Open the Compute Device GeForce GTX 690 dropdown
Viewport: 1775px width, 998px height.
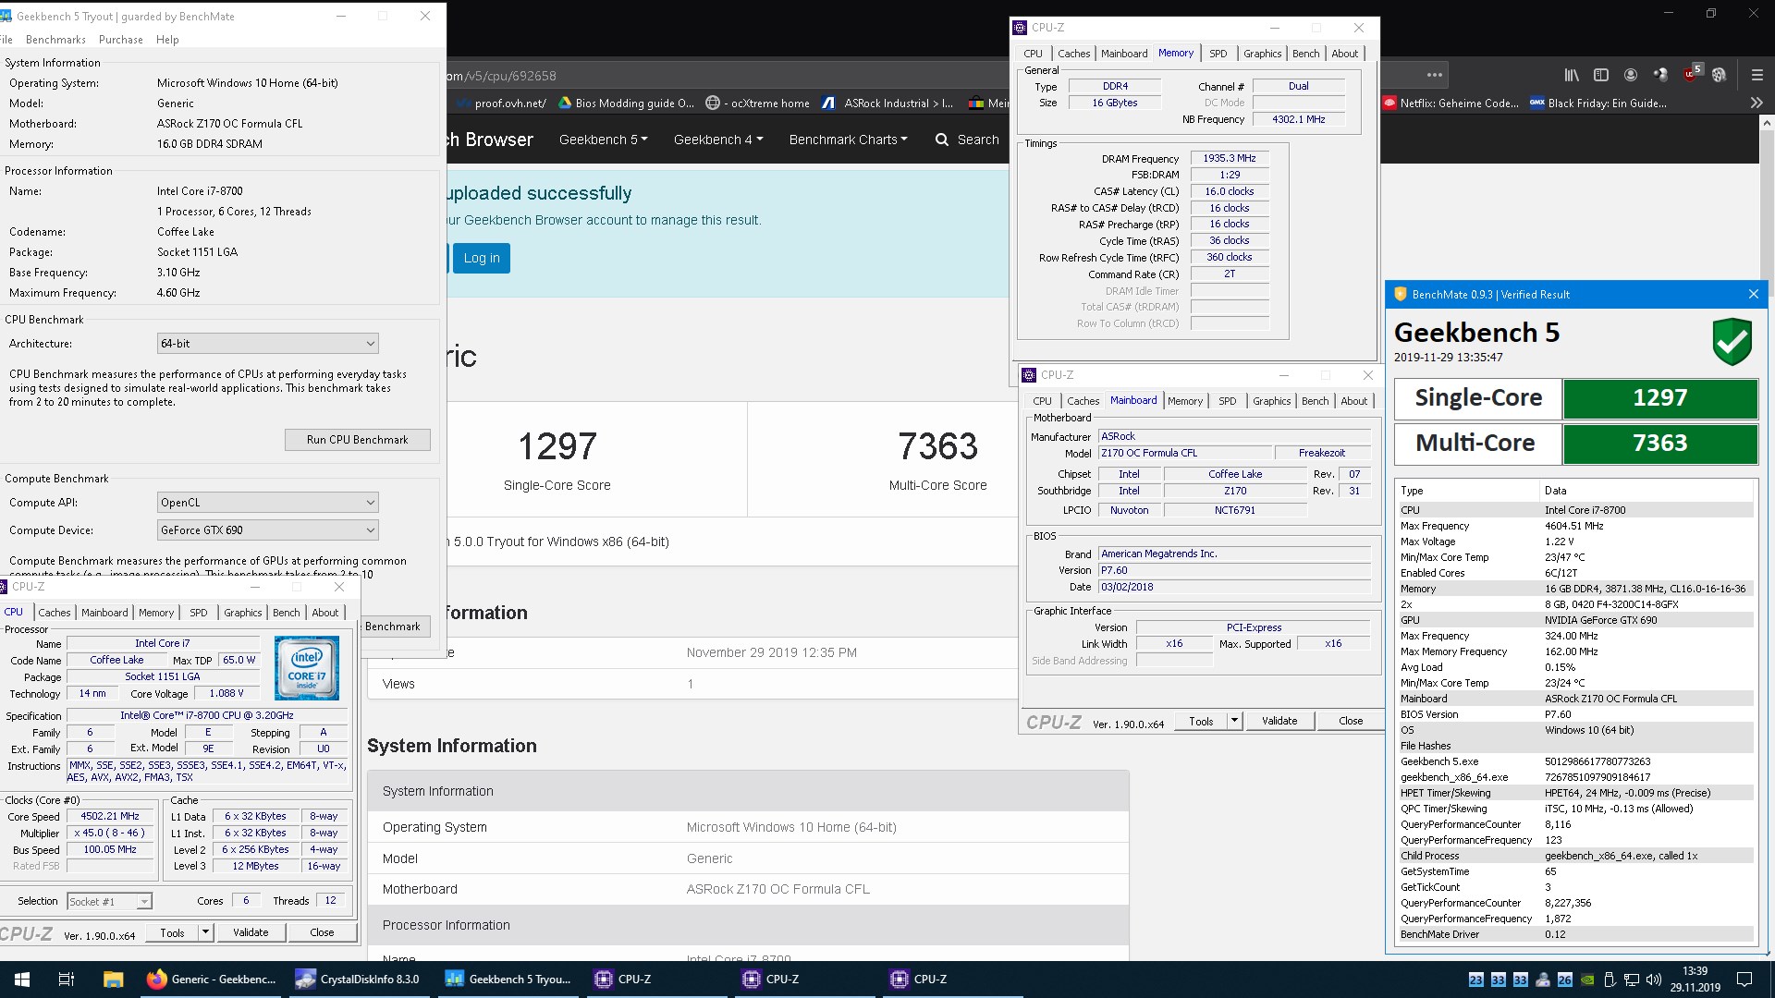[267, 529]
